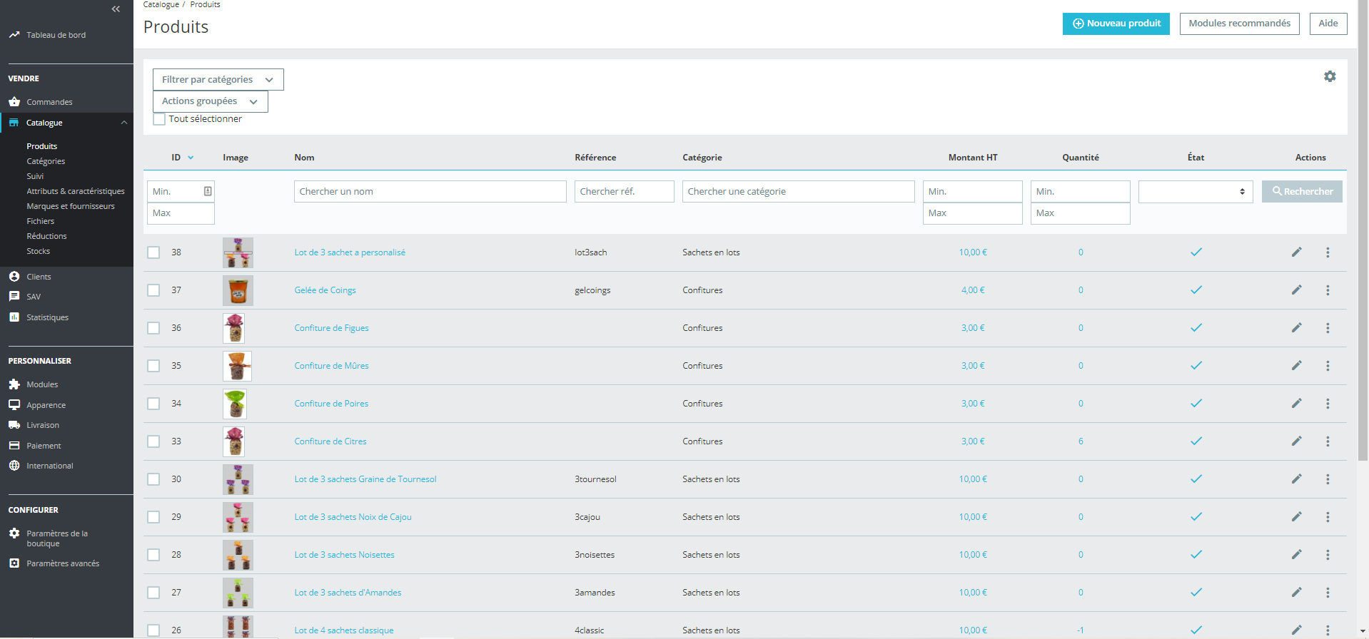This screenshot has width=1369, height=639.
Task: Select checkbox for product ID 37
Action: 153,290
